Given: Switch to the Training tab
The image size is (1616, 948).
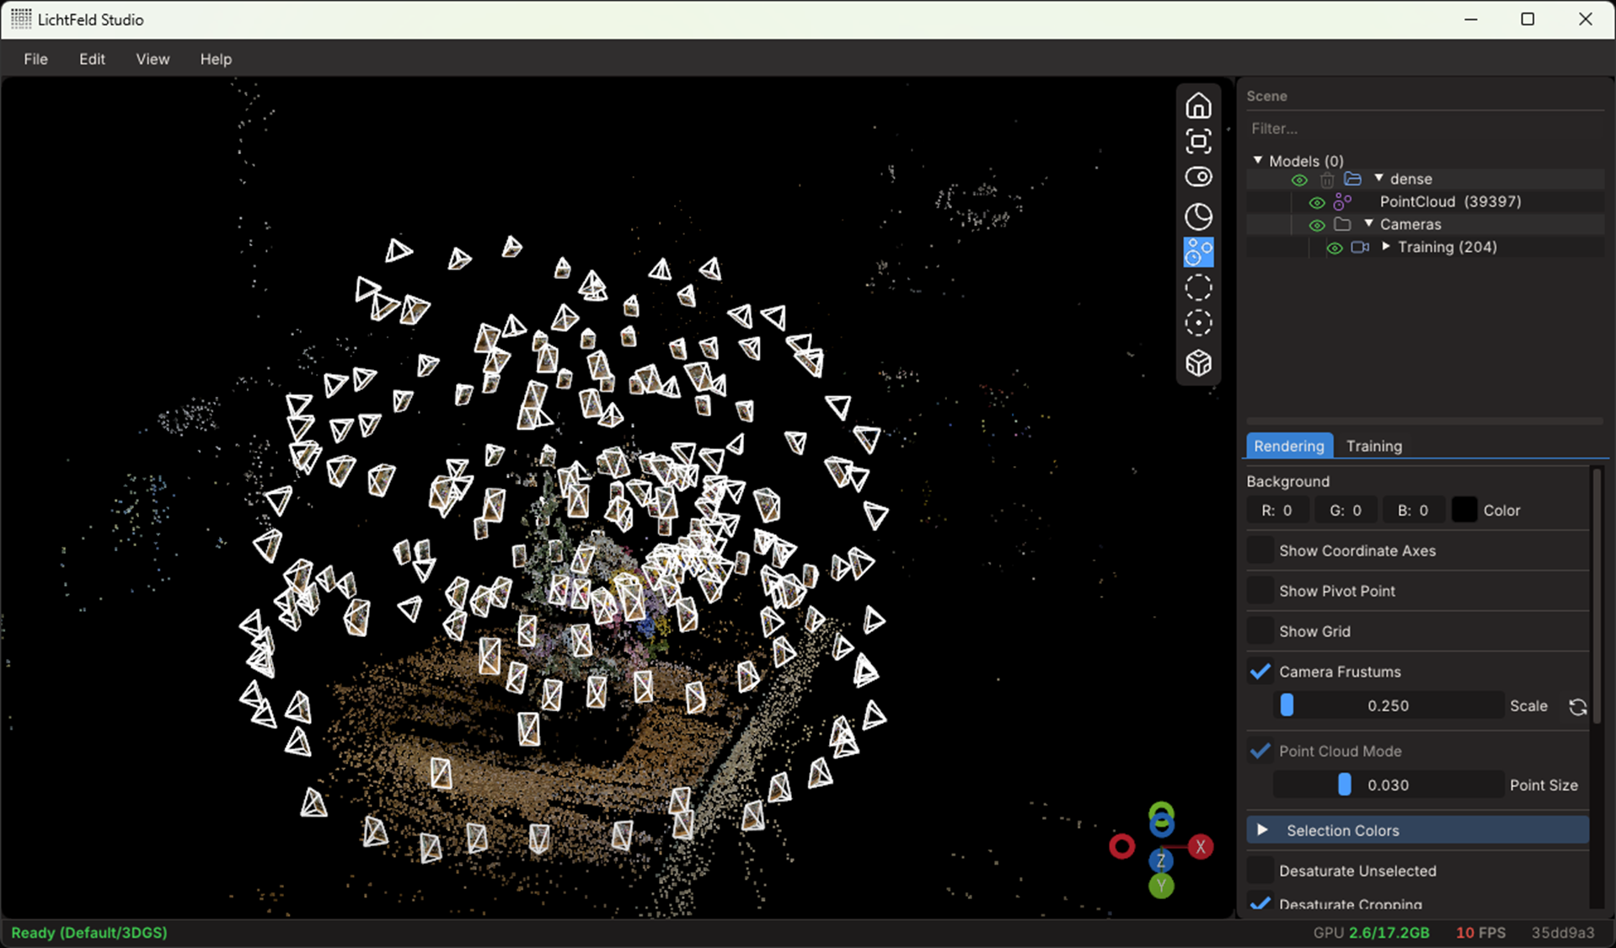Looking at the screenshot, I should (x=1373, y=446).
